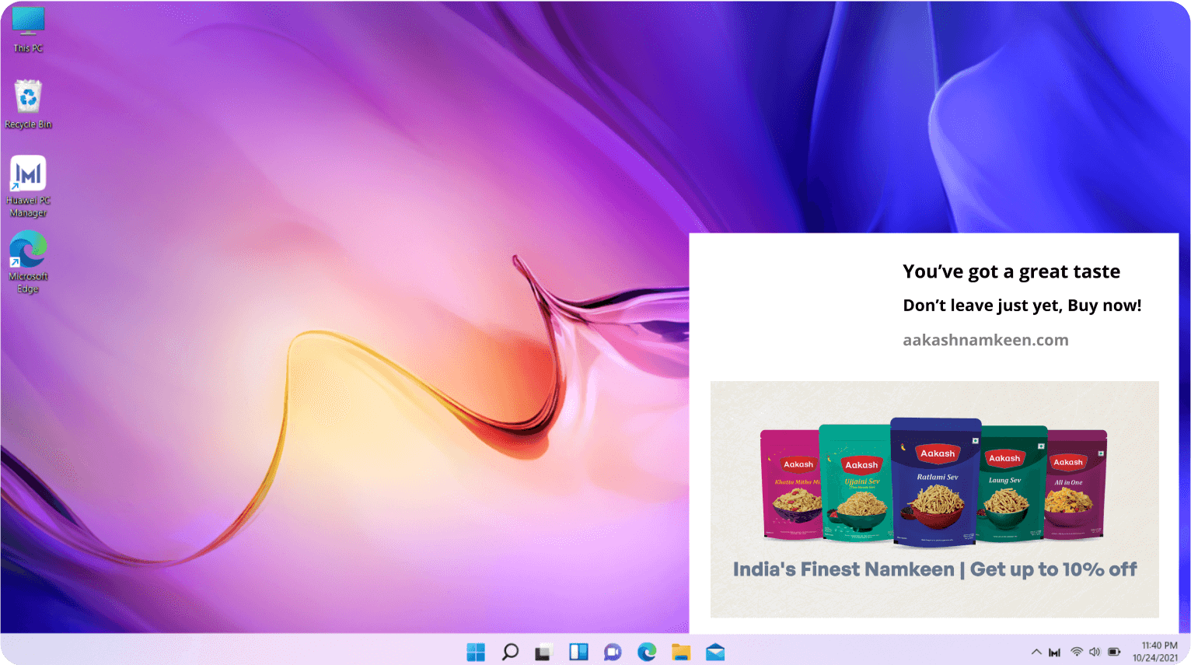Open Wi-Fi network tray icon
The image size is (1191, 665).
tap(1077, 652)
